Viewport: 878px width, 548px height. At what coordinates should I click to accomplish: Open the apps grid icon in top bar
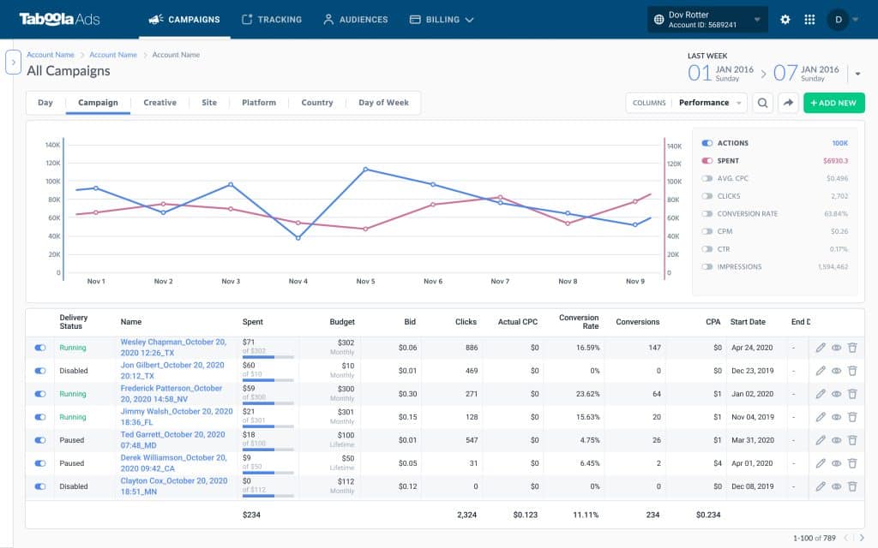[x=809, y=19]
